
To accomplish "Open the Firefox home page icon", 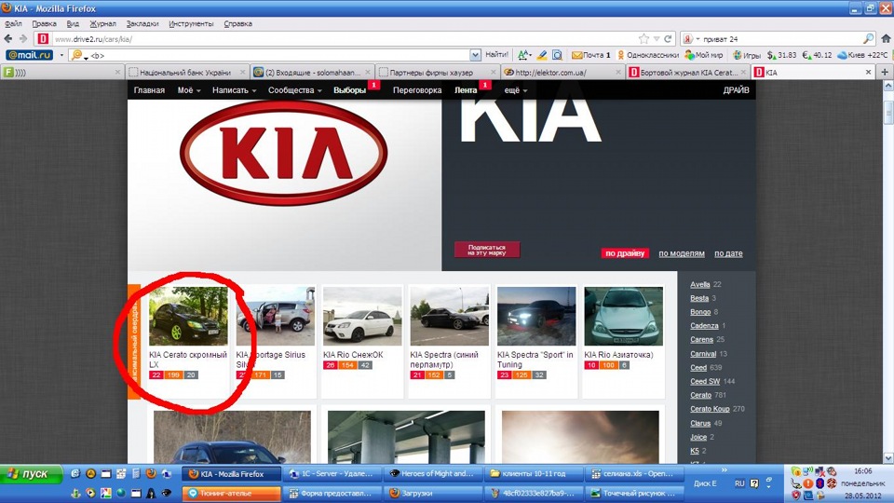I will 886,39.
